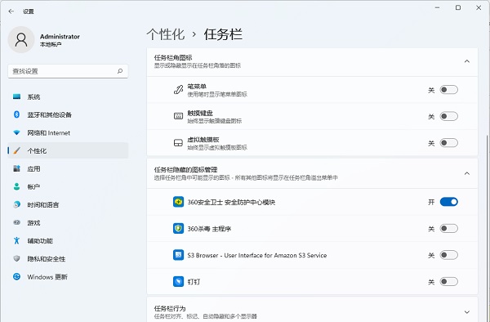Viewport: 490px width, 322px height.
Task: Click the Bluetooth icon in the sidebar
Action: point(17,114)
